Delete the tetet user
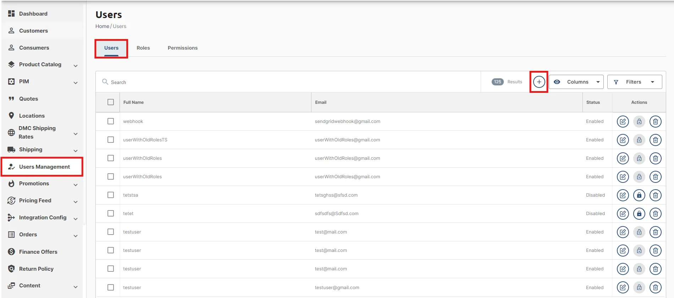Viewport: 674px width, 298px height. click(655, 214)
